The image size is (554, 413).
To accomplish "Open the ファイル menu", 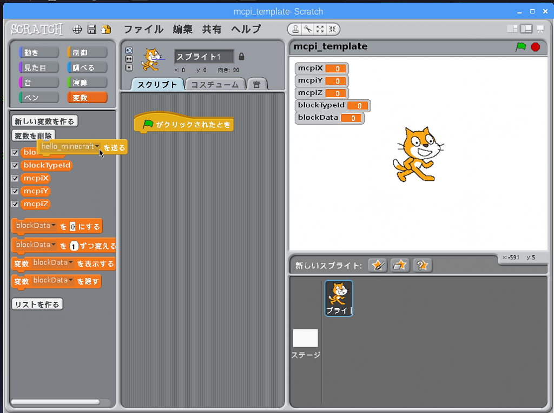I will (143, 29).
